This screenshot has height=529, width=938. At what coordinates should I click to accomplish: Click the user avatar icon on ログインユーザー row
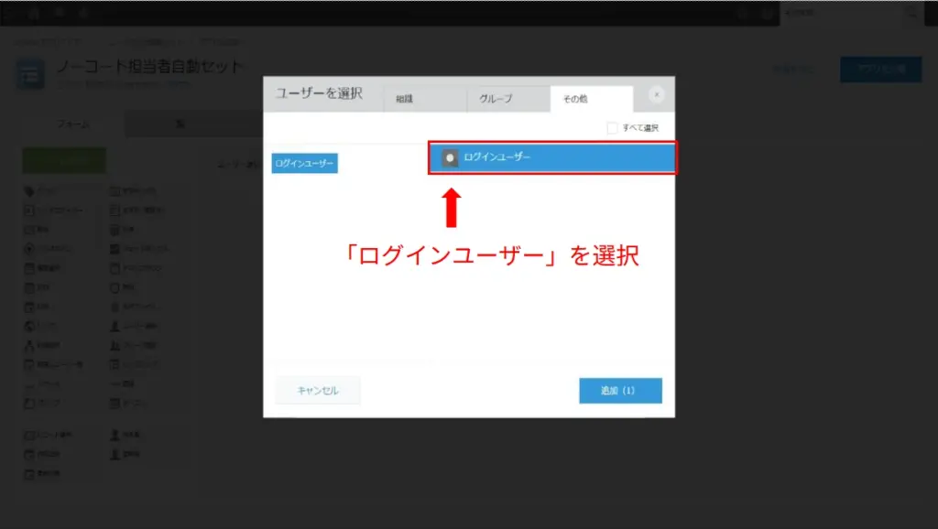click(x=448, y=157)
